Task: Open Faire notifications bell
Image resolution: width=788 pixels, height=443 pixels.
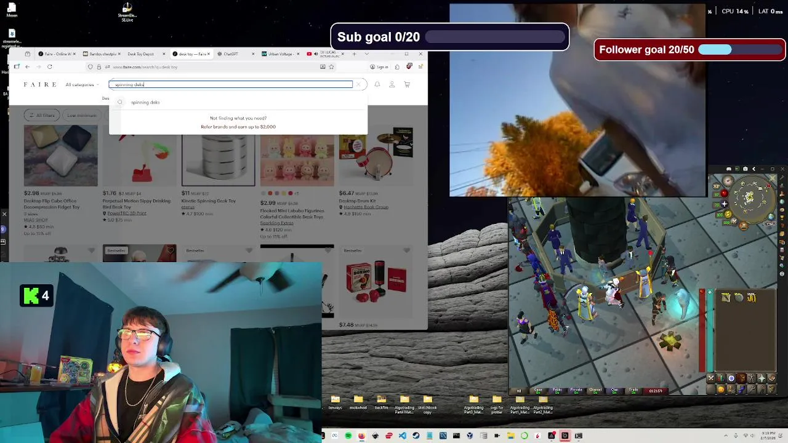Action: (377, 84)
